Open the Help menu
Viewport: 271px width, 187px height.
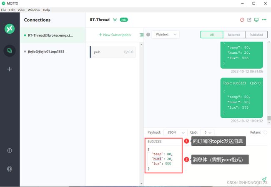(x=46, y=10)
